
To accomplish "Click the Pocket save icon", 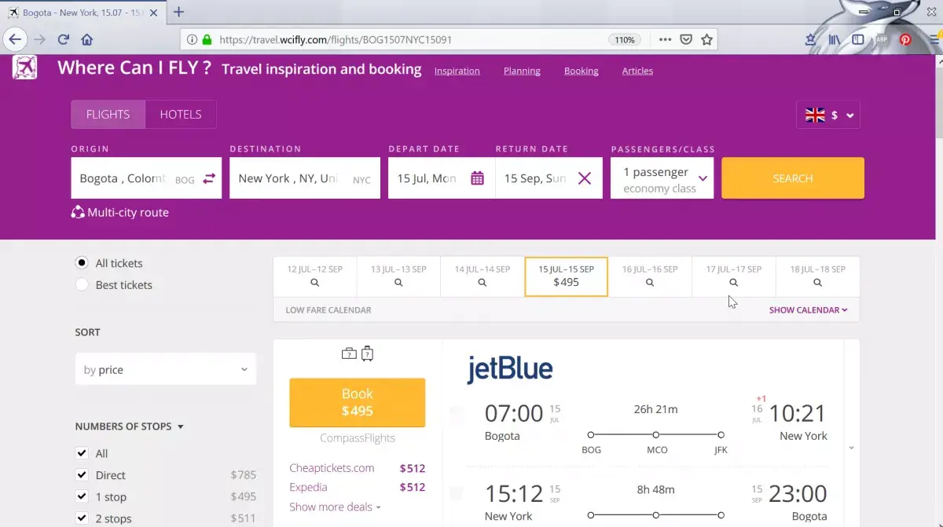I will (x=686, y=39).
